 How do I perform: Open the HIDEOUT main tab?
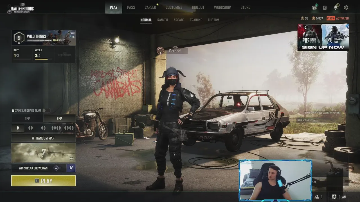click(x=198, y=7)
